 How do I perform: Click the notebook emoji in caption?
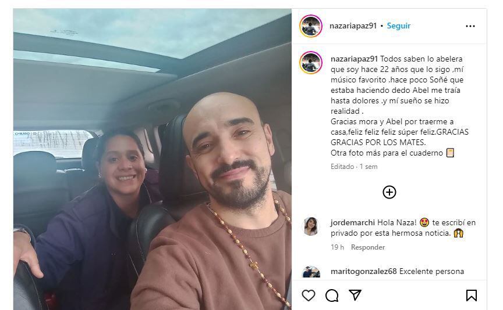(x=450, y=153)
